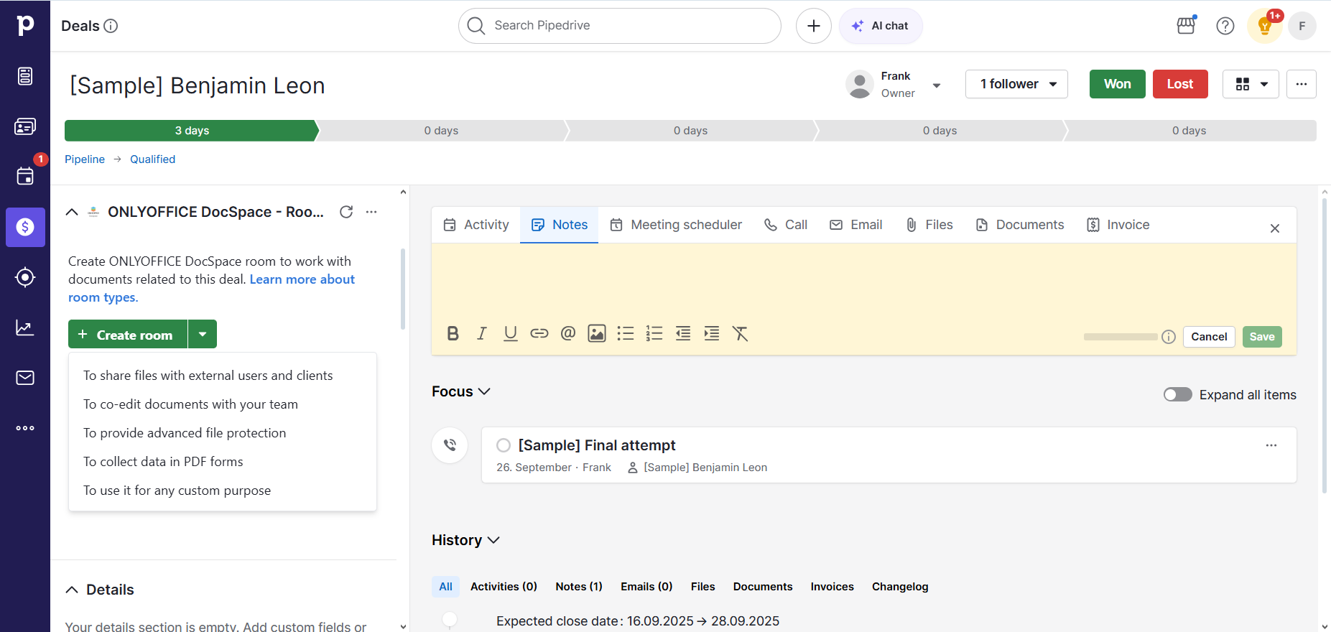Open the phone call activity icon
The image size is (1331, 632).
tap(450, 445)
